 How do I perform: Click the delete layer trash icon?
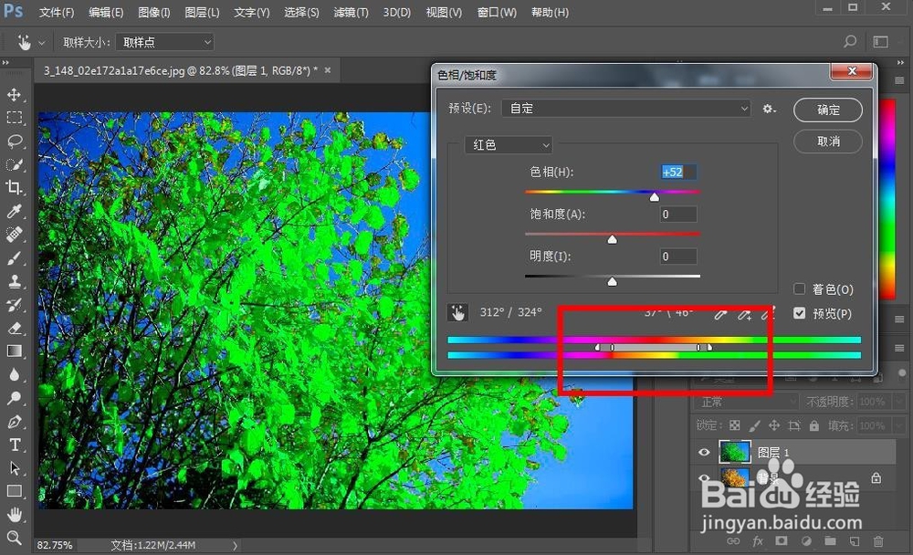pyautogui.click(x=878, y=541)
